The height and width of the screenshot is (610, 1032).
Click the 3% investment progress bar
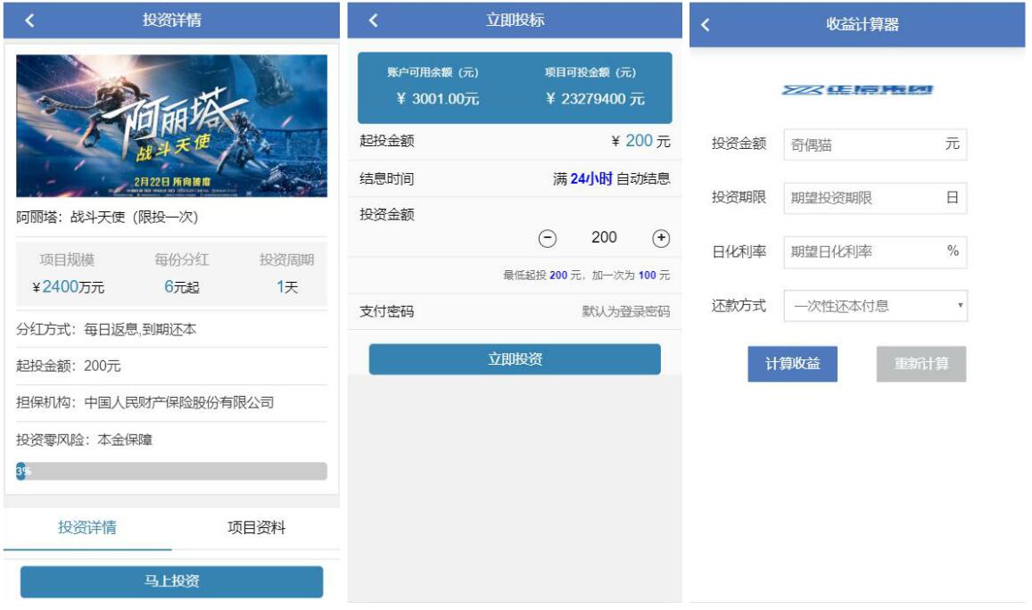pos(172,471)
